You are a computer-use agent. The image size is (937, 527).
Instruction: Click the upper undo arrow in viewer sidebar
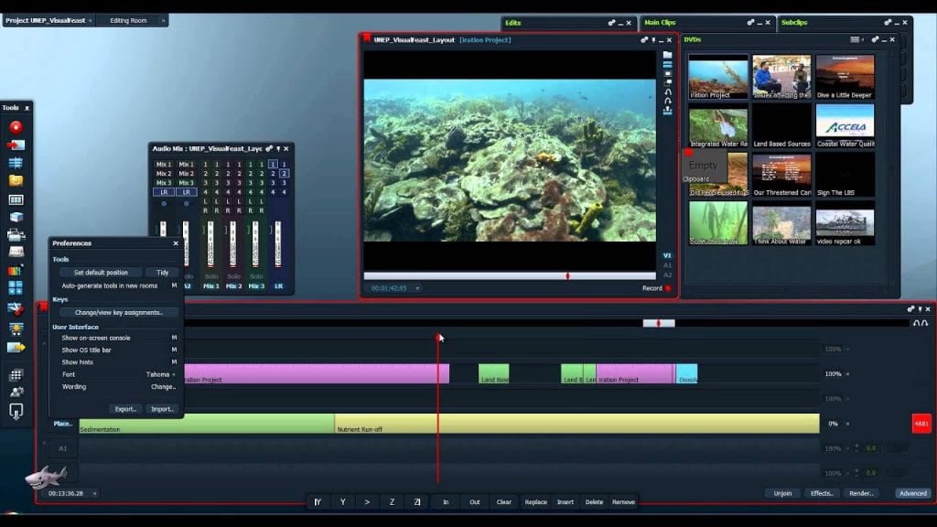pyautogui.click(x=667, y=92)
